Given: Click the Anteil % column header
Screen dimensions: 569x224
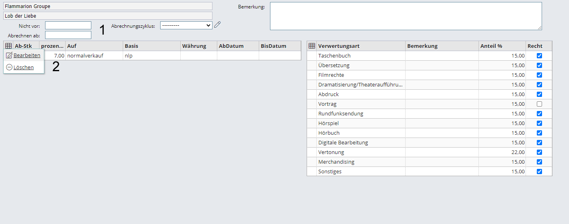Looking at the screenshot, I should (502, 46).
